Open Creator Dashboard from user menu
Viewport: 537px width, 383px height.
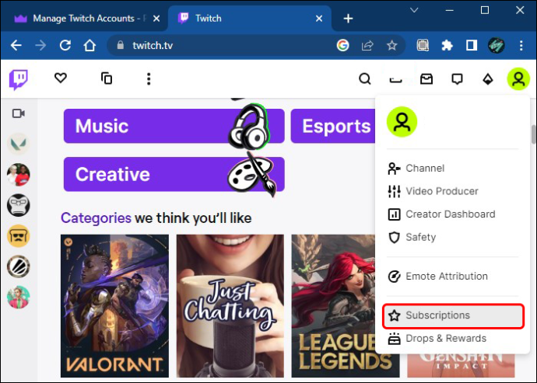pyautogui.click(x=452, y=214)
